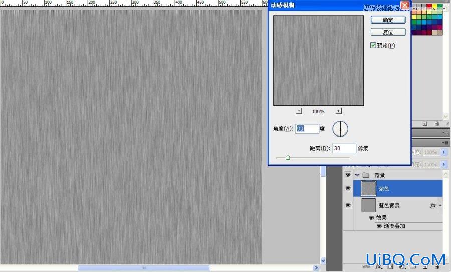The height and width of the screenshot is (272, 451).
Task: Click the add layer mask icon
Action: pos(390,267)
